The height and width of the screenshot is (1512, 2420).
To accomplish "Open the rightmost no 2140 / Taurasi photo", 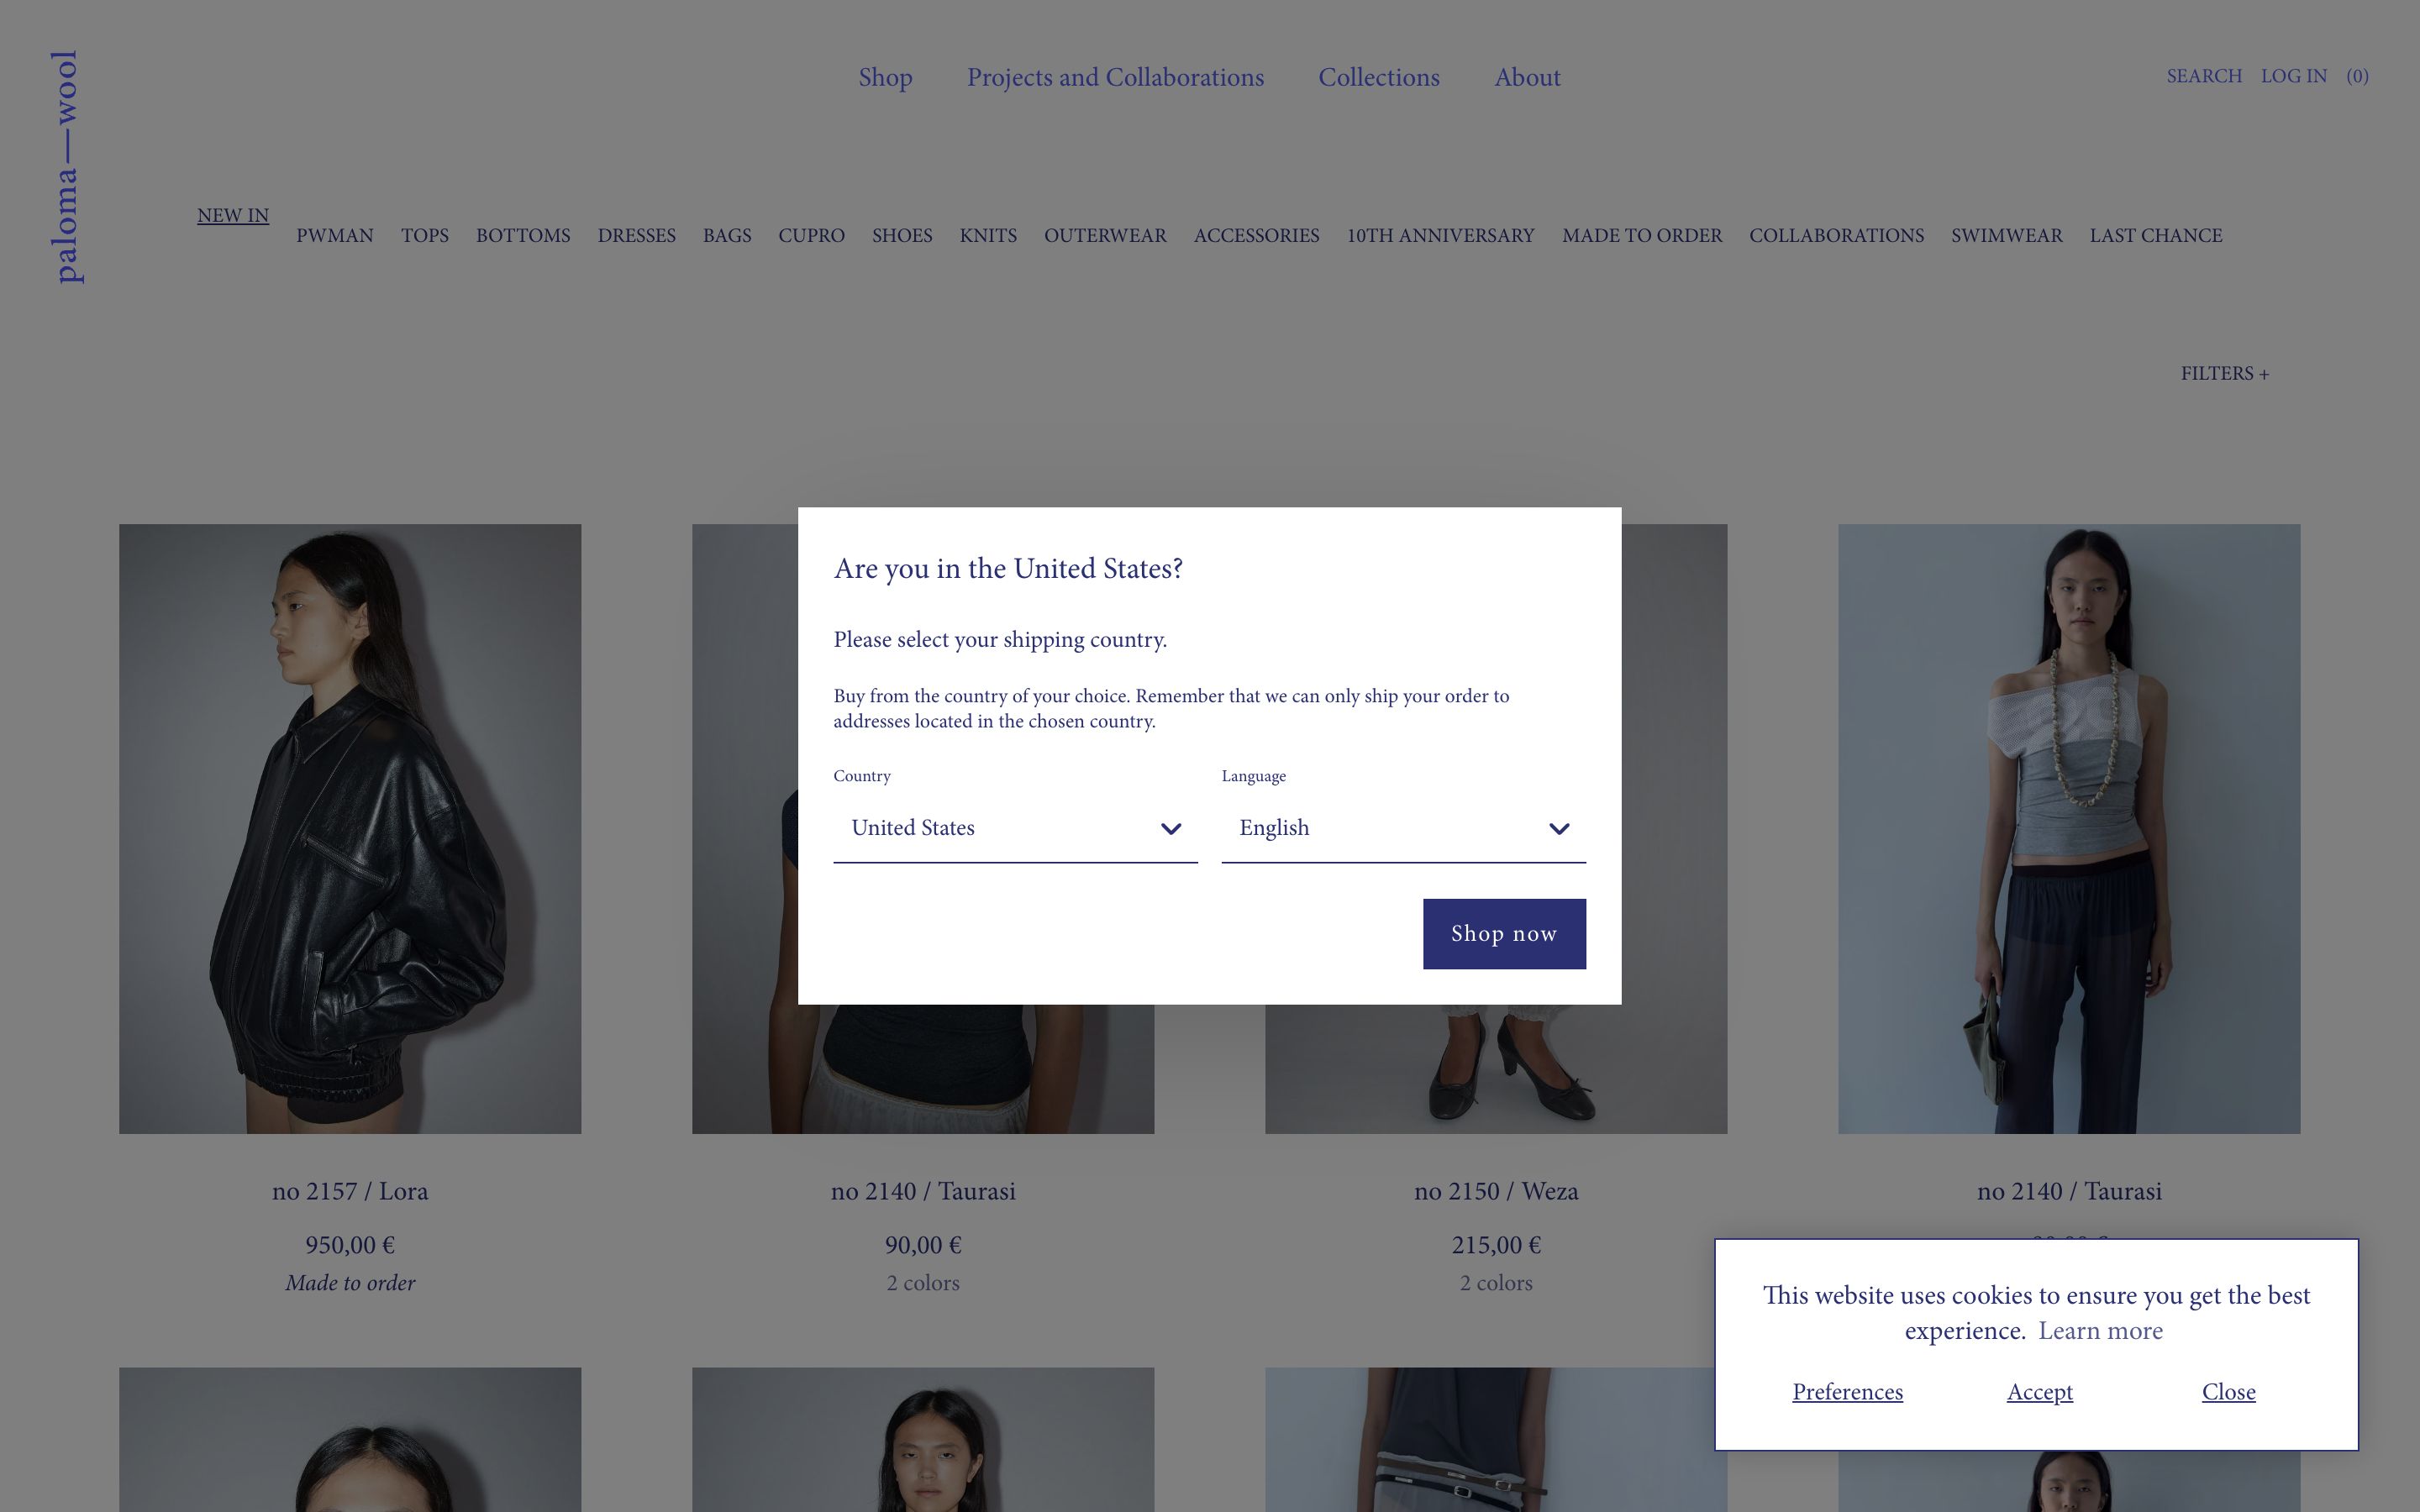I will [2068, 828].
